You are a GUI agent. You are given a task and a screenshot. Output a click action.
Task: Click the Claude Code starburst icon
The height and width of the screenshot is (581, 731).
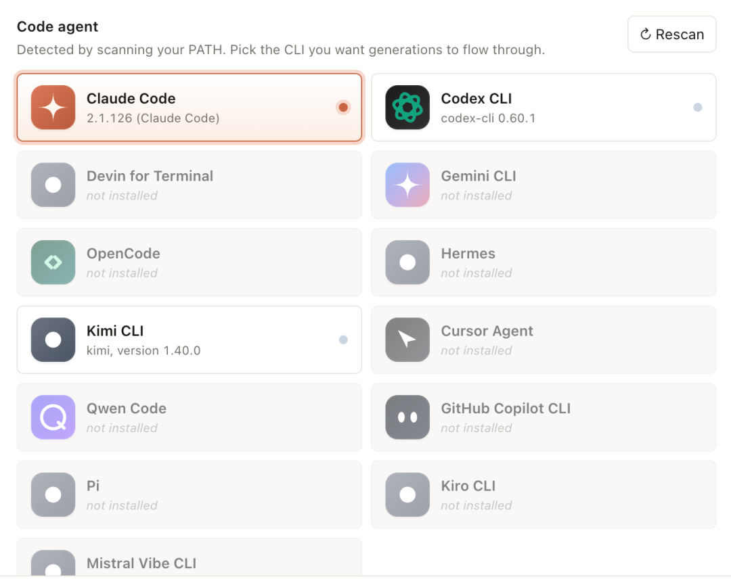click(53, 107)
